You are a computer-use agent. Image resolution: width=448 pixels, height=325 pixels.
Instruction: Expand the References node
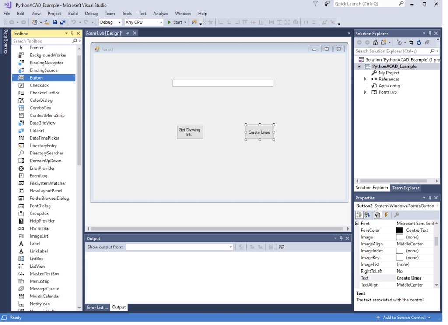click(x=365, y=80)
